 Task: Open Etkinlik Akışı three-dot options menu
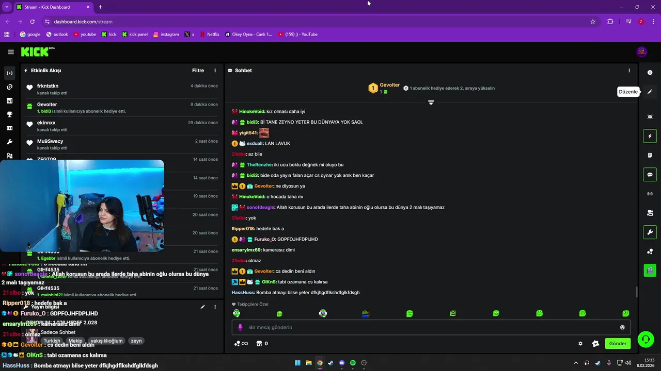pos(215,71)
